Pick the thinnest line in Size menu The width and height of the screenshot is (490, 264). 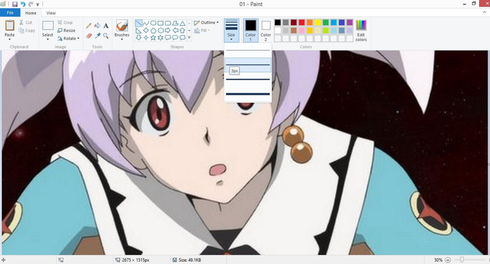point(248,50)
